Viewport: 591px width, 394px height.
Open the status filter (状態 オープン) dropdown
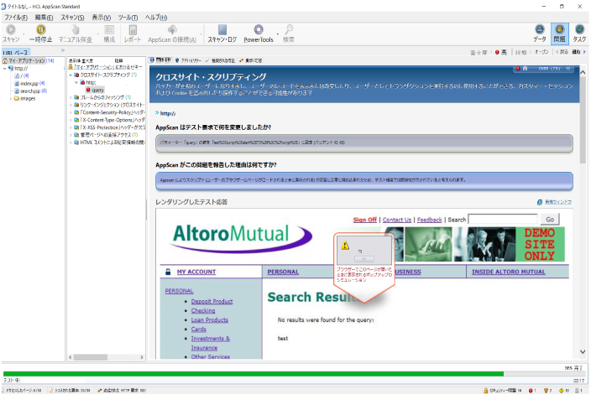coord(532,52)
